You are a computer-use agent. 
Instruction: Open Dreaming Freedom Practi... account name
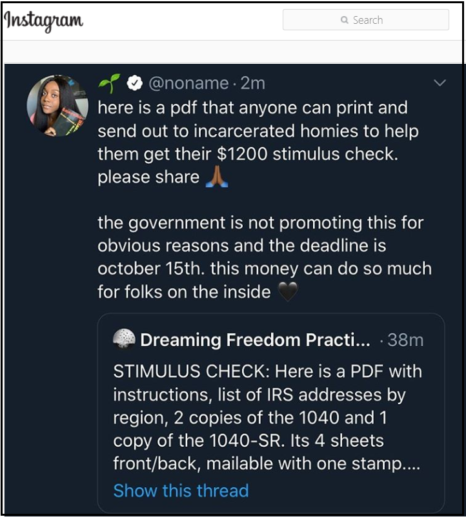tap(255, 340)
